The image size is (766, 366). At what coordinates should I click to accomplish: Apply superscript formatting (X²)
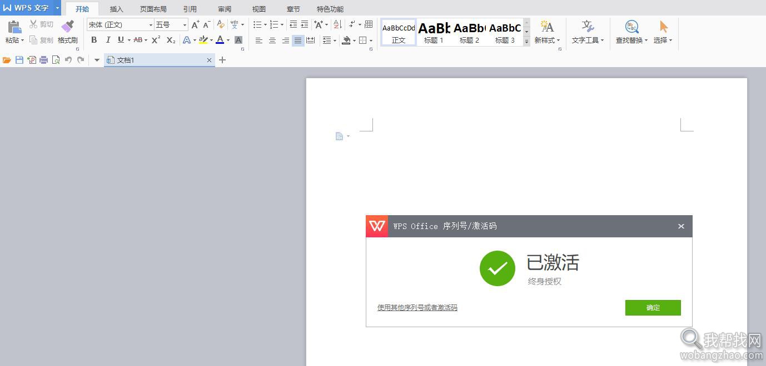pos(156,40)
